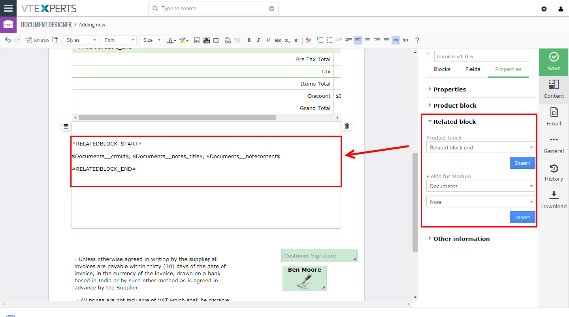
Task: Enable superscript formatting
Action: (297, 40)
